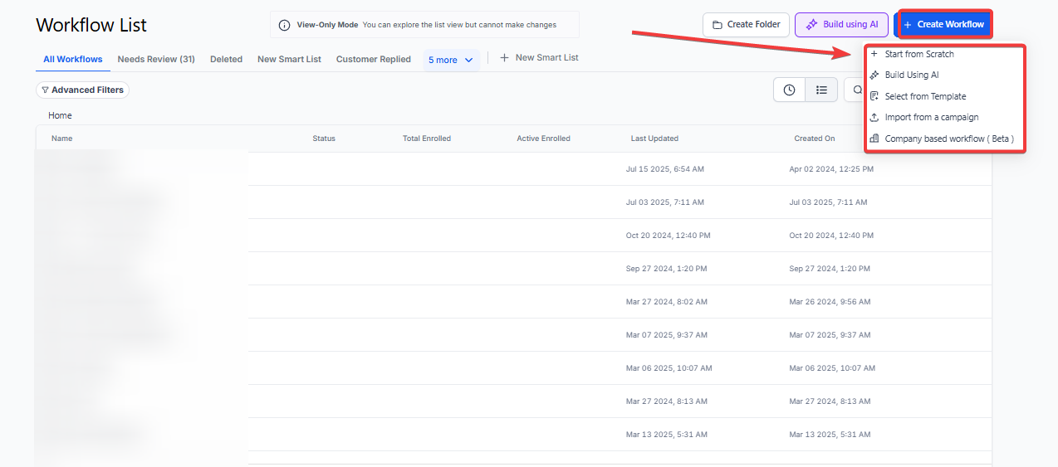Image resolution: width=1058 pixels, height=467 pixels.
Task: Sort by the Last Updated column header
Action: [x=654, y=139]
